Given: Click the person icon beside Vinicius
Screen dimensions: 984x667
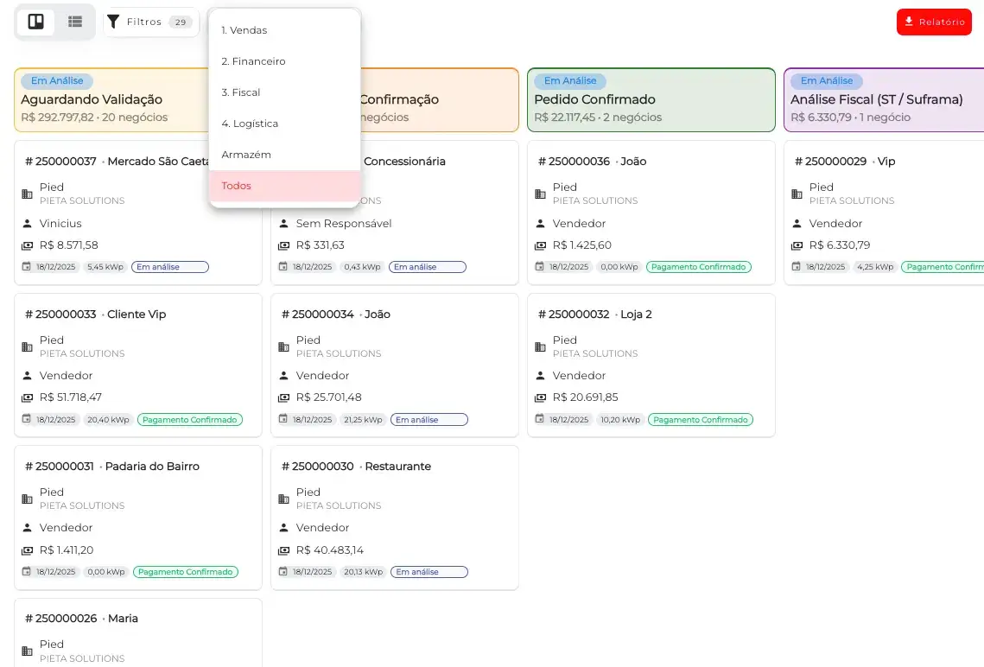Looking at the screenshot, I should (x=27, y=224).
